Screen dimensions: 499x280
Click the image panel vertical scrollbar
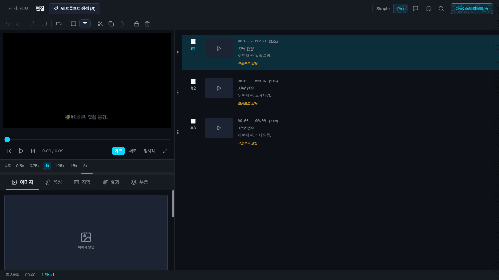[173, 204]
